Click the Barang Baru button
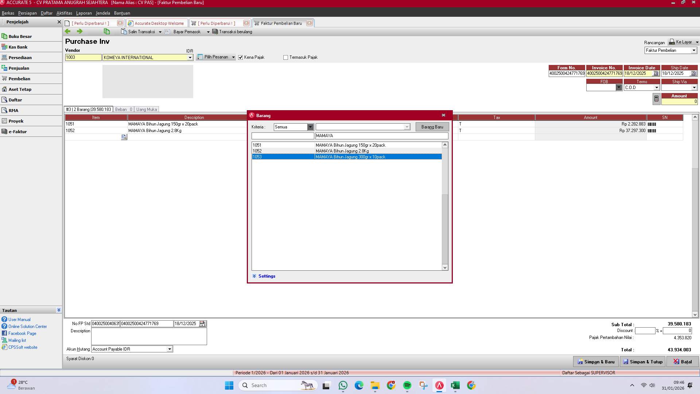The image size is (700, 394). click(x=432, y=127)
